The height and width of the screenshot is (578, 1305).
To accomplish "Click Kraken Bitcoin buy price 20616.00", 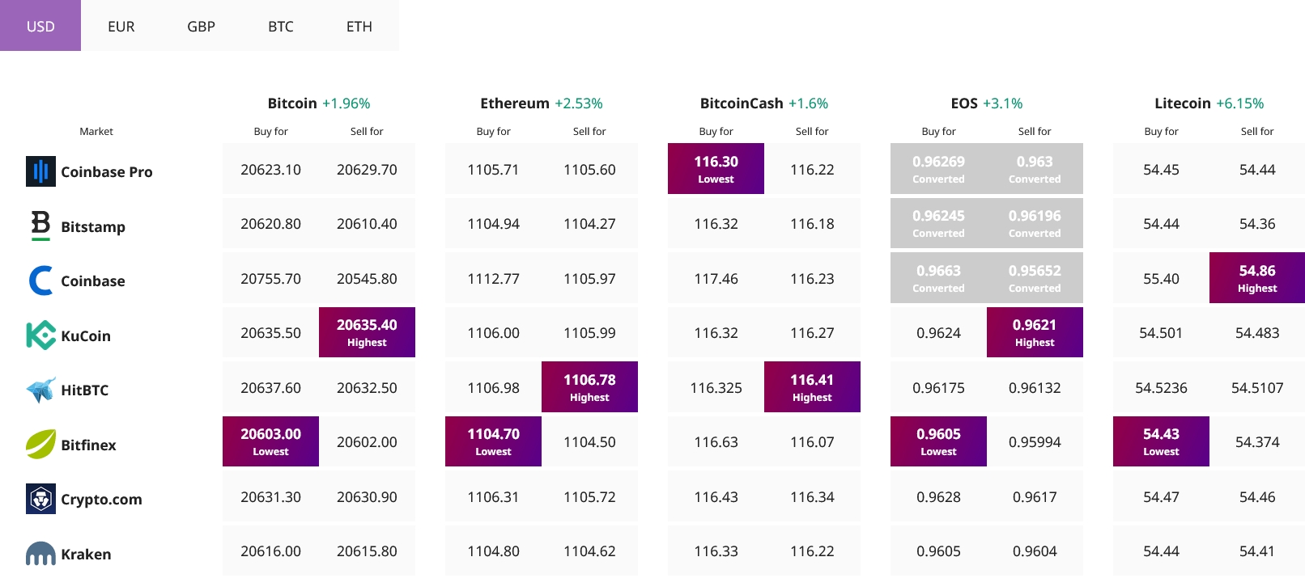I will (270, 551).
